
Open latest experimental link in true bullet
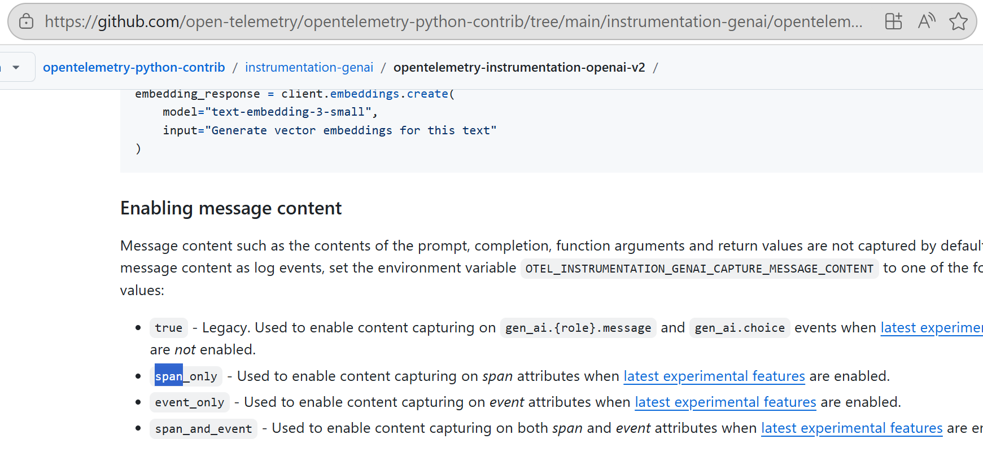coord(931,328)
